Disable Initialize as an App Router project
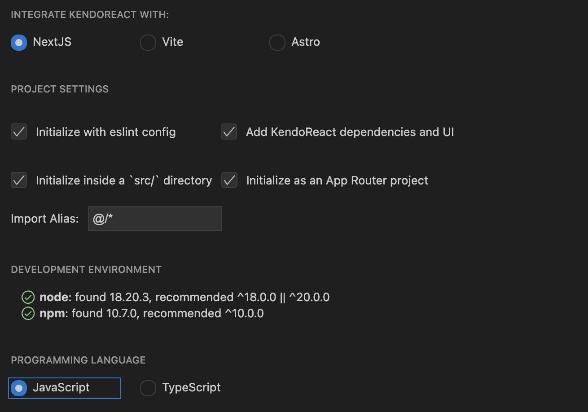The width and height of the screenshot is (588, 412). click(x=229, y=180)
